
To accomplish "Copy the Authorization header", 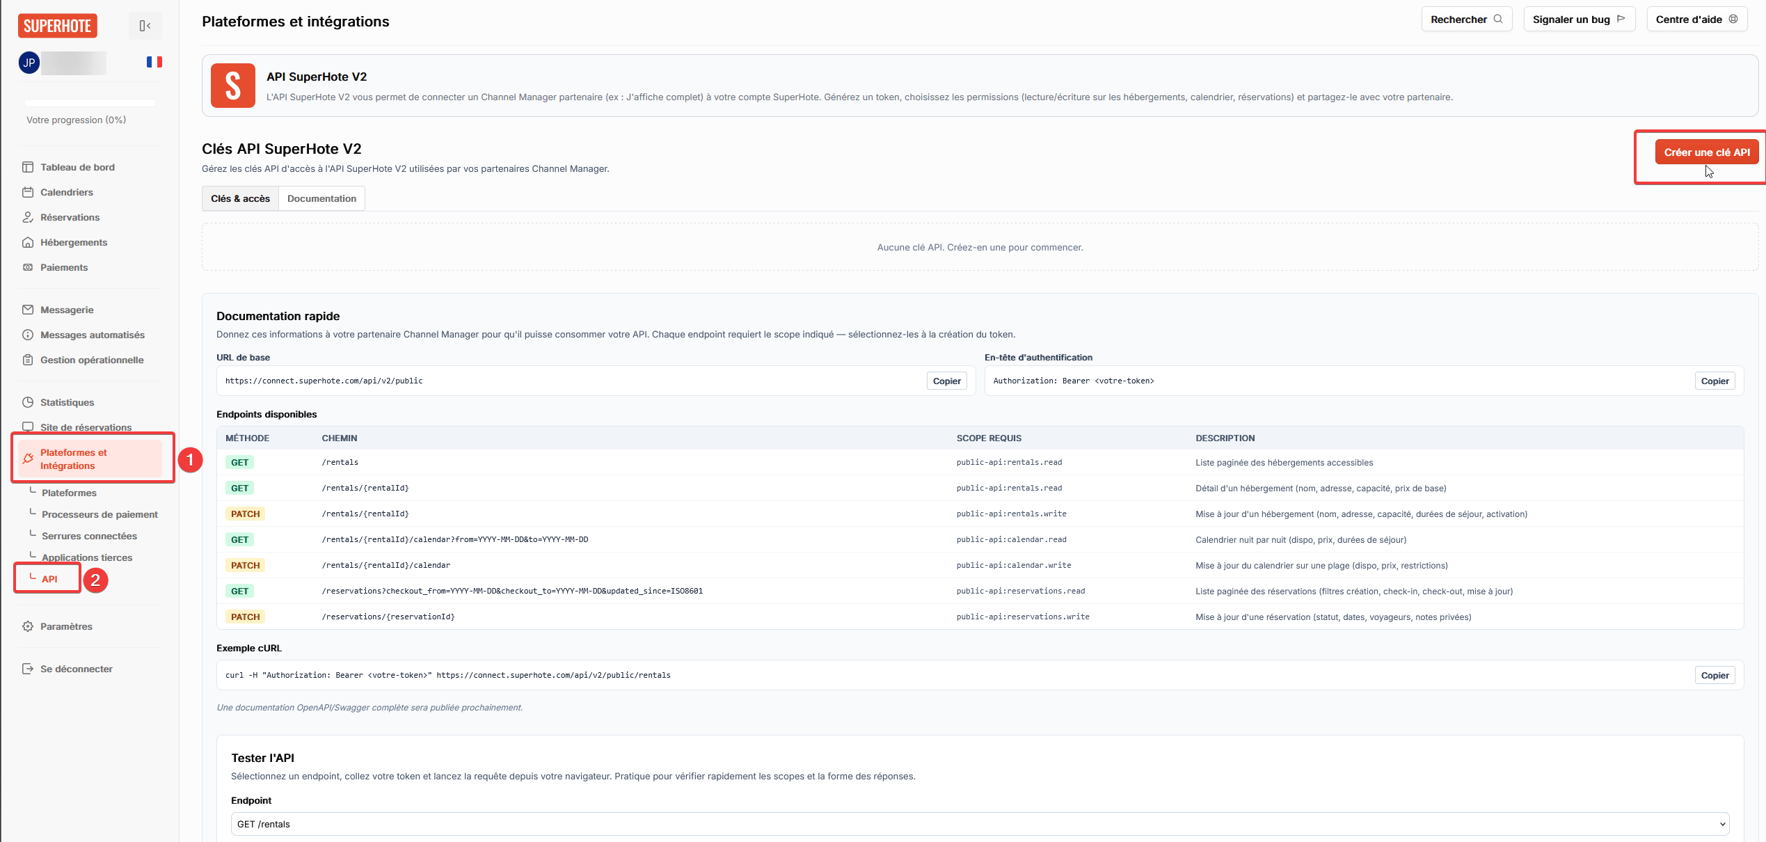I will (1715, 381).
